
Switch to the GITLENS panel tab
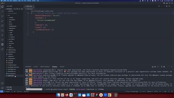pyautogui.click(x=62, y=67)
